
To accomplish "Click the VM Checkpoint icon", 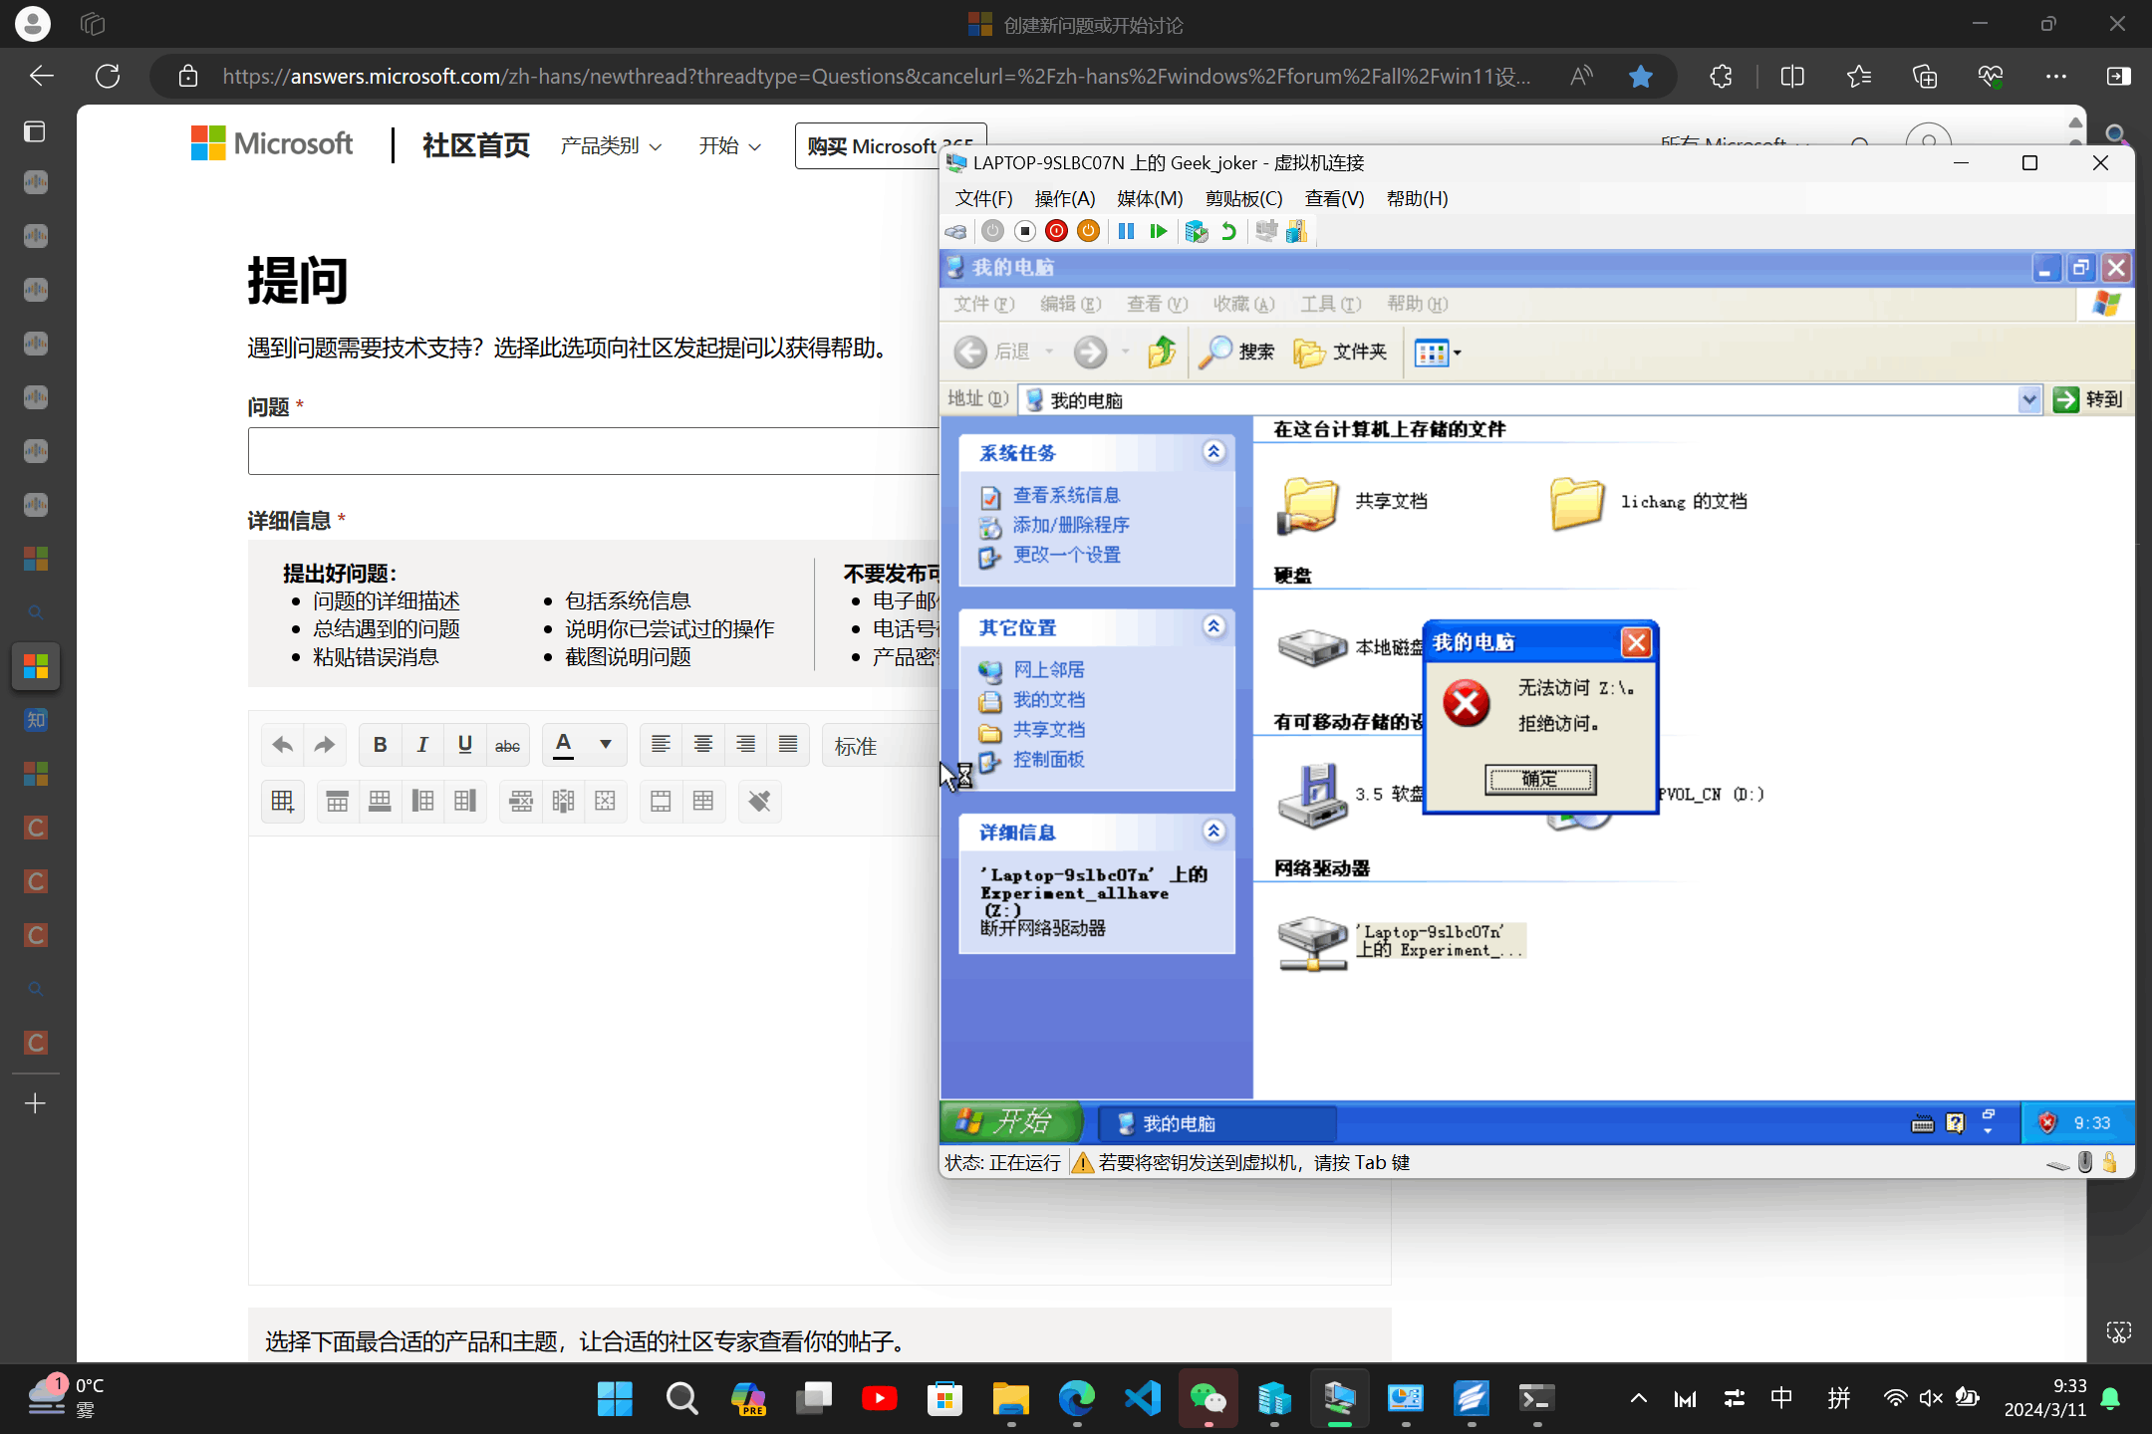I will [1196, 231].
